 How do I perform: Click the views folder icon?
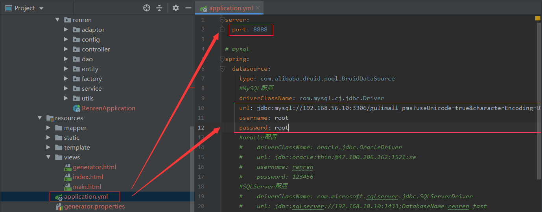(59, 157)
